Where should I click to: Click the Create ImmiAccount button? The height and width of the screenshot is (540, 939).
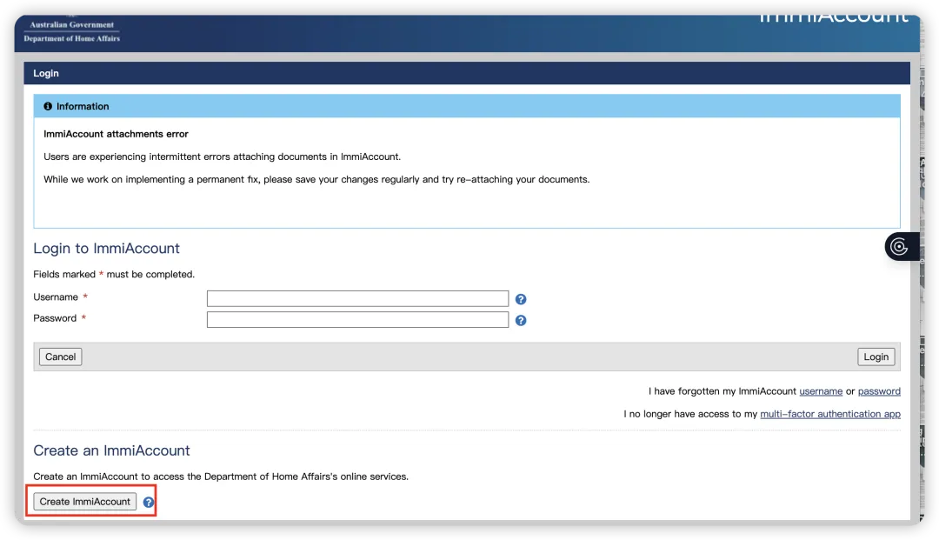[85, 502]
